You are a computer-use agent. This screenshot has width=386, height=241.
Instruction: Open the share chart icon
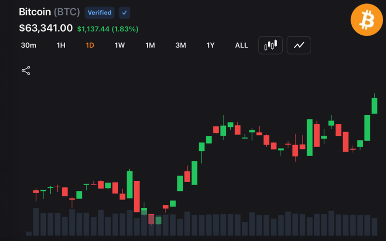(26, 70)
